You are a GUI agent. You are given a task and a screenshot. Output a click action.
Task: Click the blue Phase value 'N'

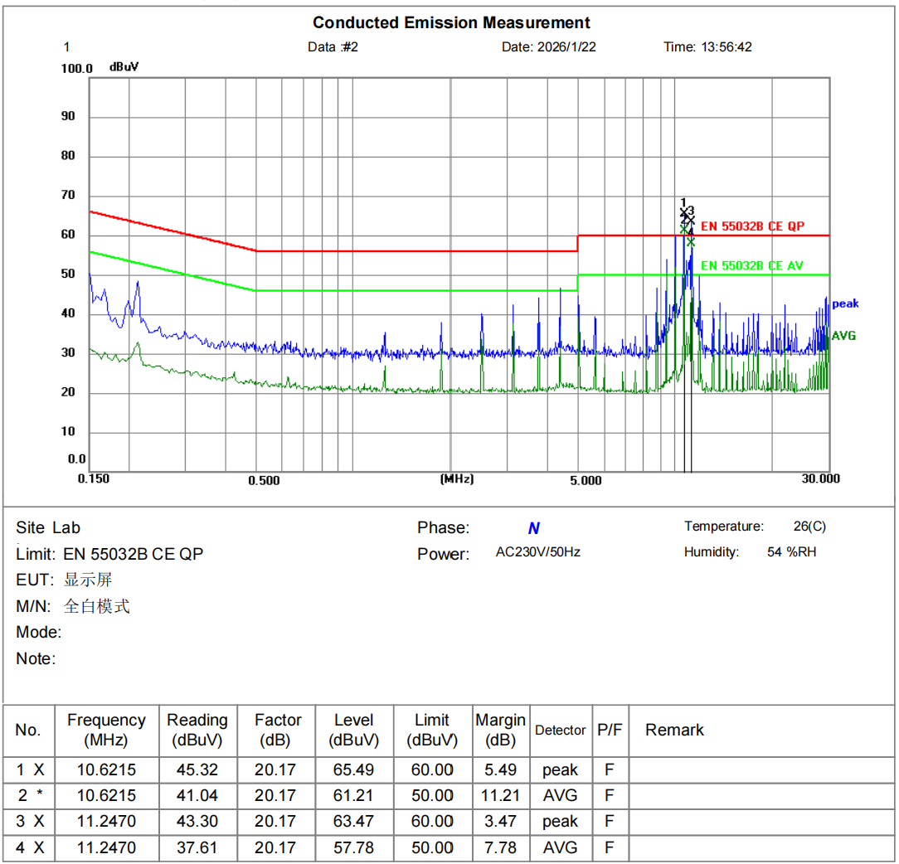tap(534, 528)
